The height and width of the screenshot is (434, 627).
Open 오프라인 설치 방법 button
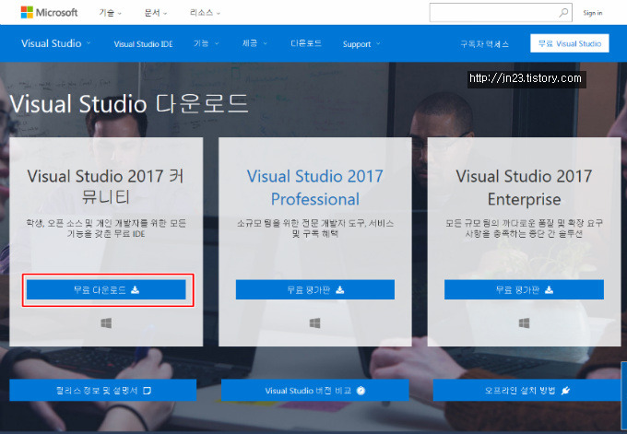(527, 390)
